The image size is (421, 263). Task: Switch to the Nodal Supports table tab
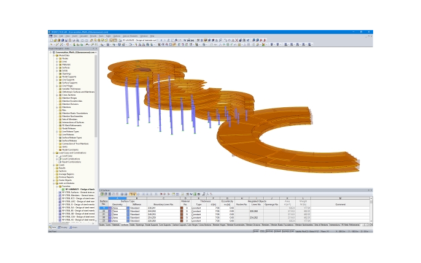[152, 224]
